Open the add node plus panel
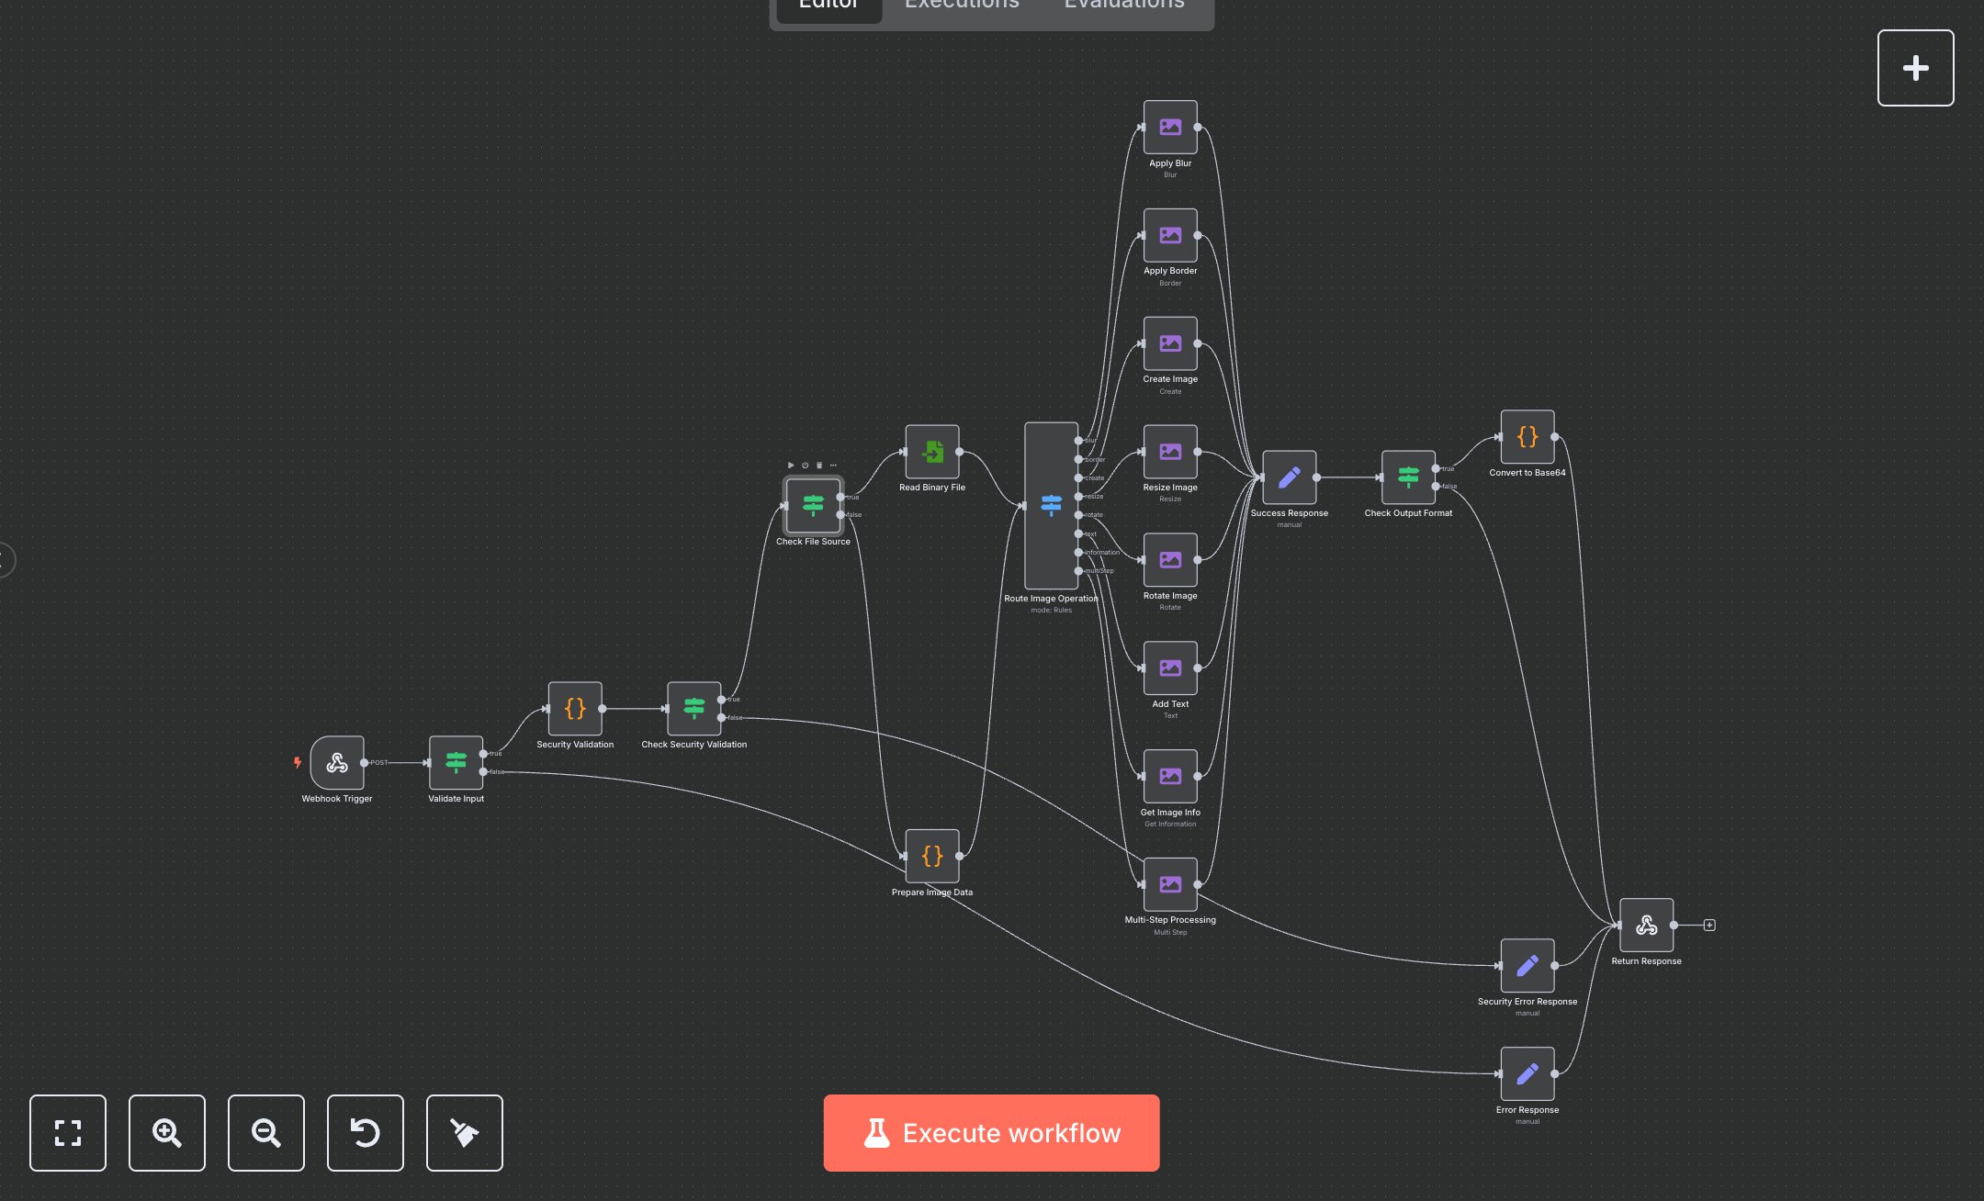Screen dimensions: 1984x1201 pyautogui.click(x=1915, y=68)
